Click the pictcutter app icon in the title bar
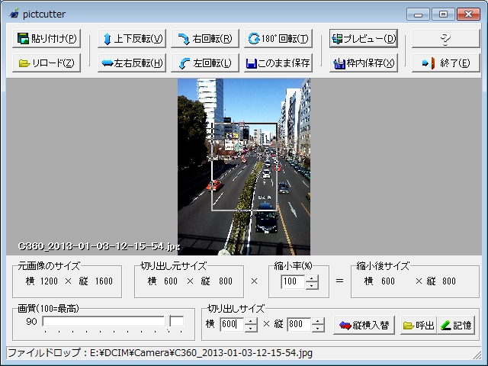The height and width of the screenshot is (366, 488). [x=14, y=14]
